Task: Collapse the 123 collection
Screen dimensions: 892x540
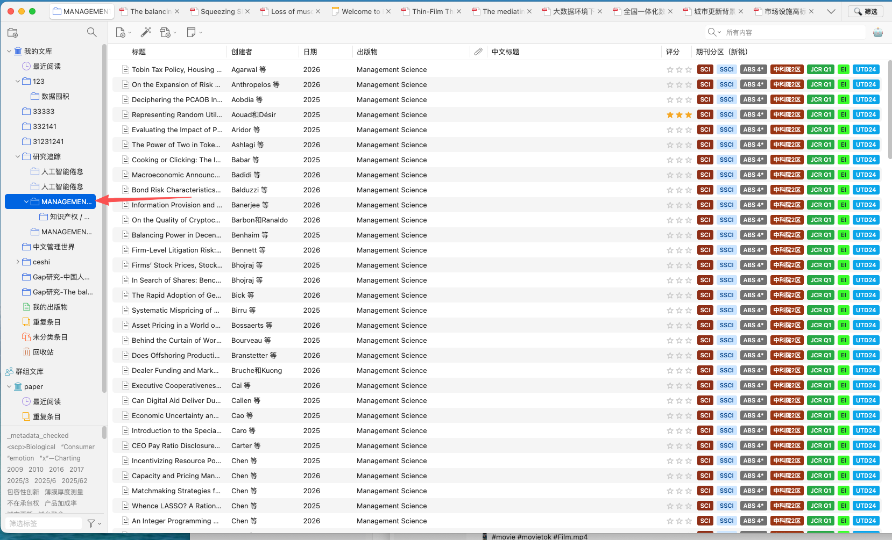Action: click(18, 81)
